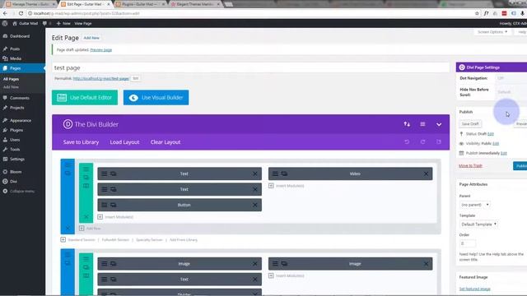Open first blue section settings icon

click(68, 165)
